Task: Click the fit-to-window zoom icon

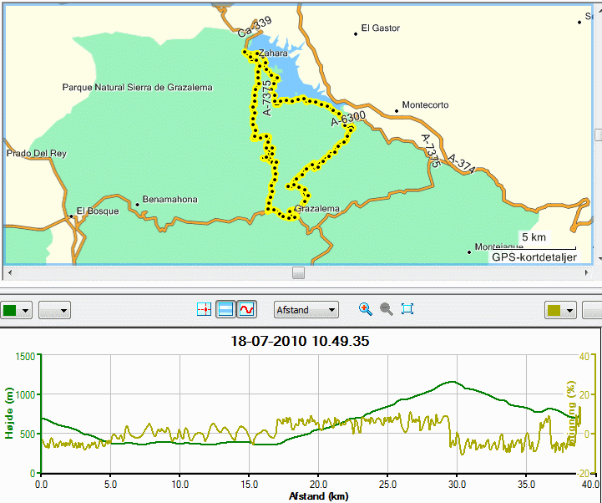Action: [407, 308]
